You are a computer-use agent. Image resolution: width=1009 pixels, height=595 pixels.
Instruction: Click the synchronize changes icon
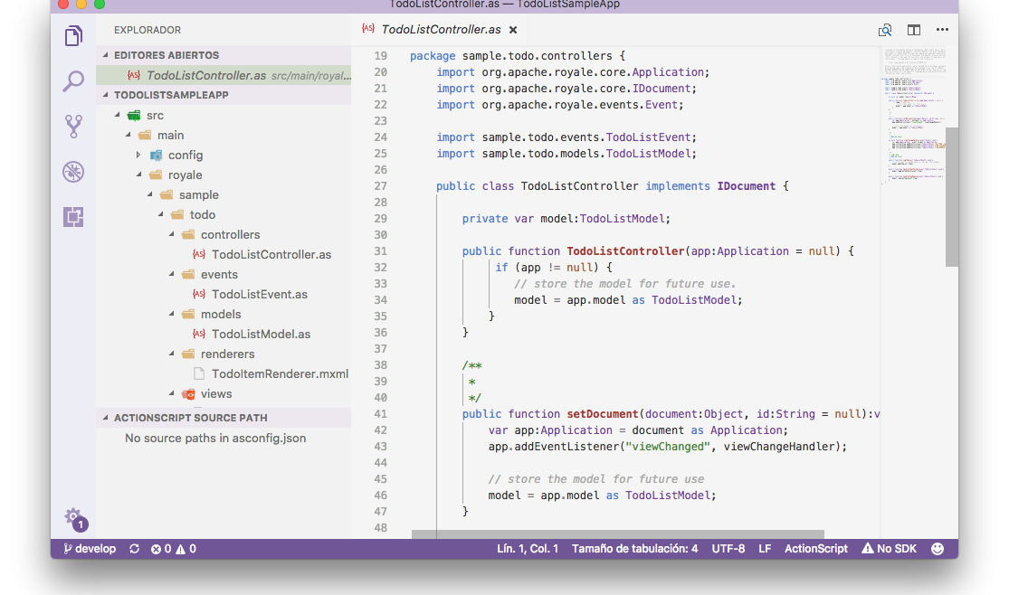click(x=135, y=549)
